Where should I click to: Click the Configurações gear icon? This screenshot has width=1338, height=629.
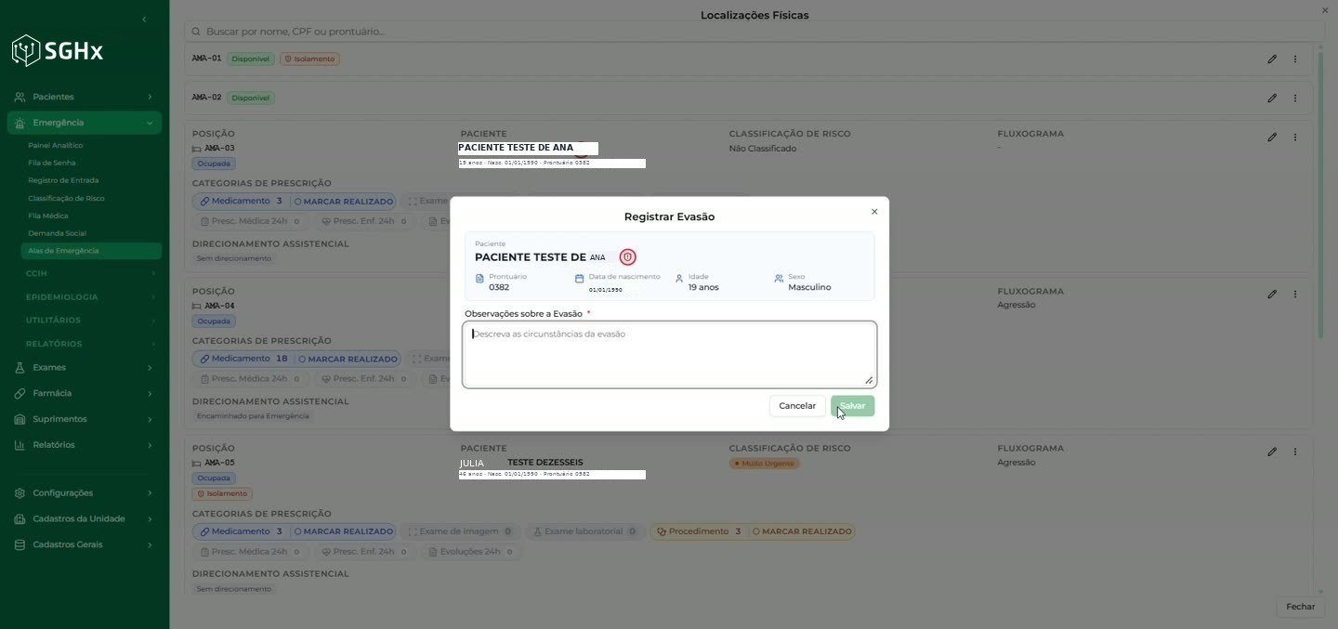pyautogui.click(x=20, y=493)
